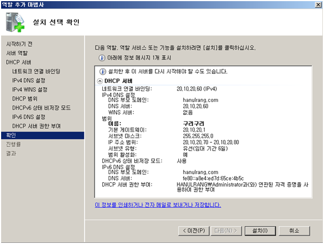Select the DHCP 서버 sidebar item

(19, 62)
